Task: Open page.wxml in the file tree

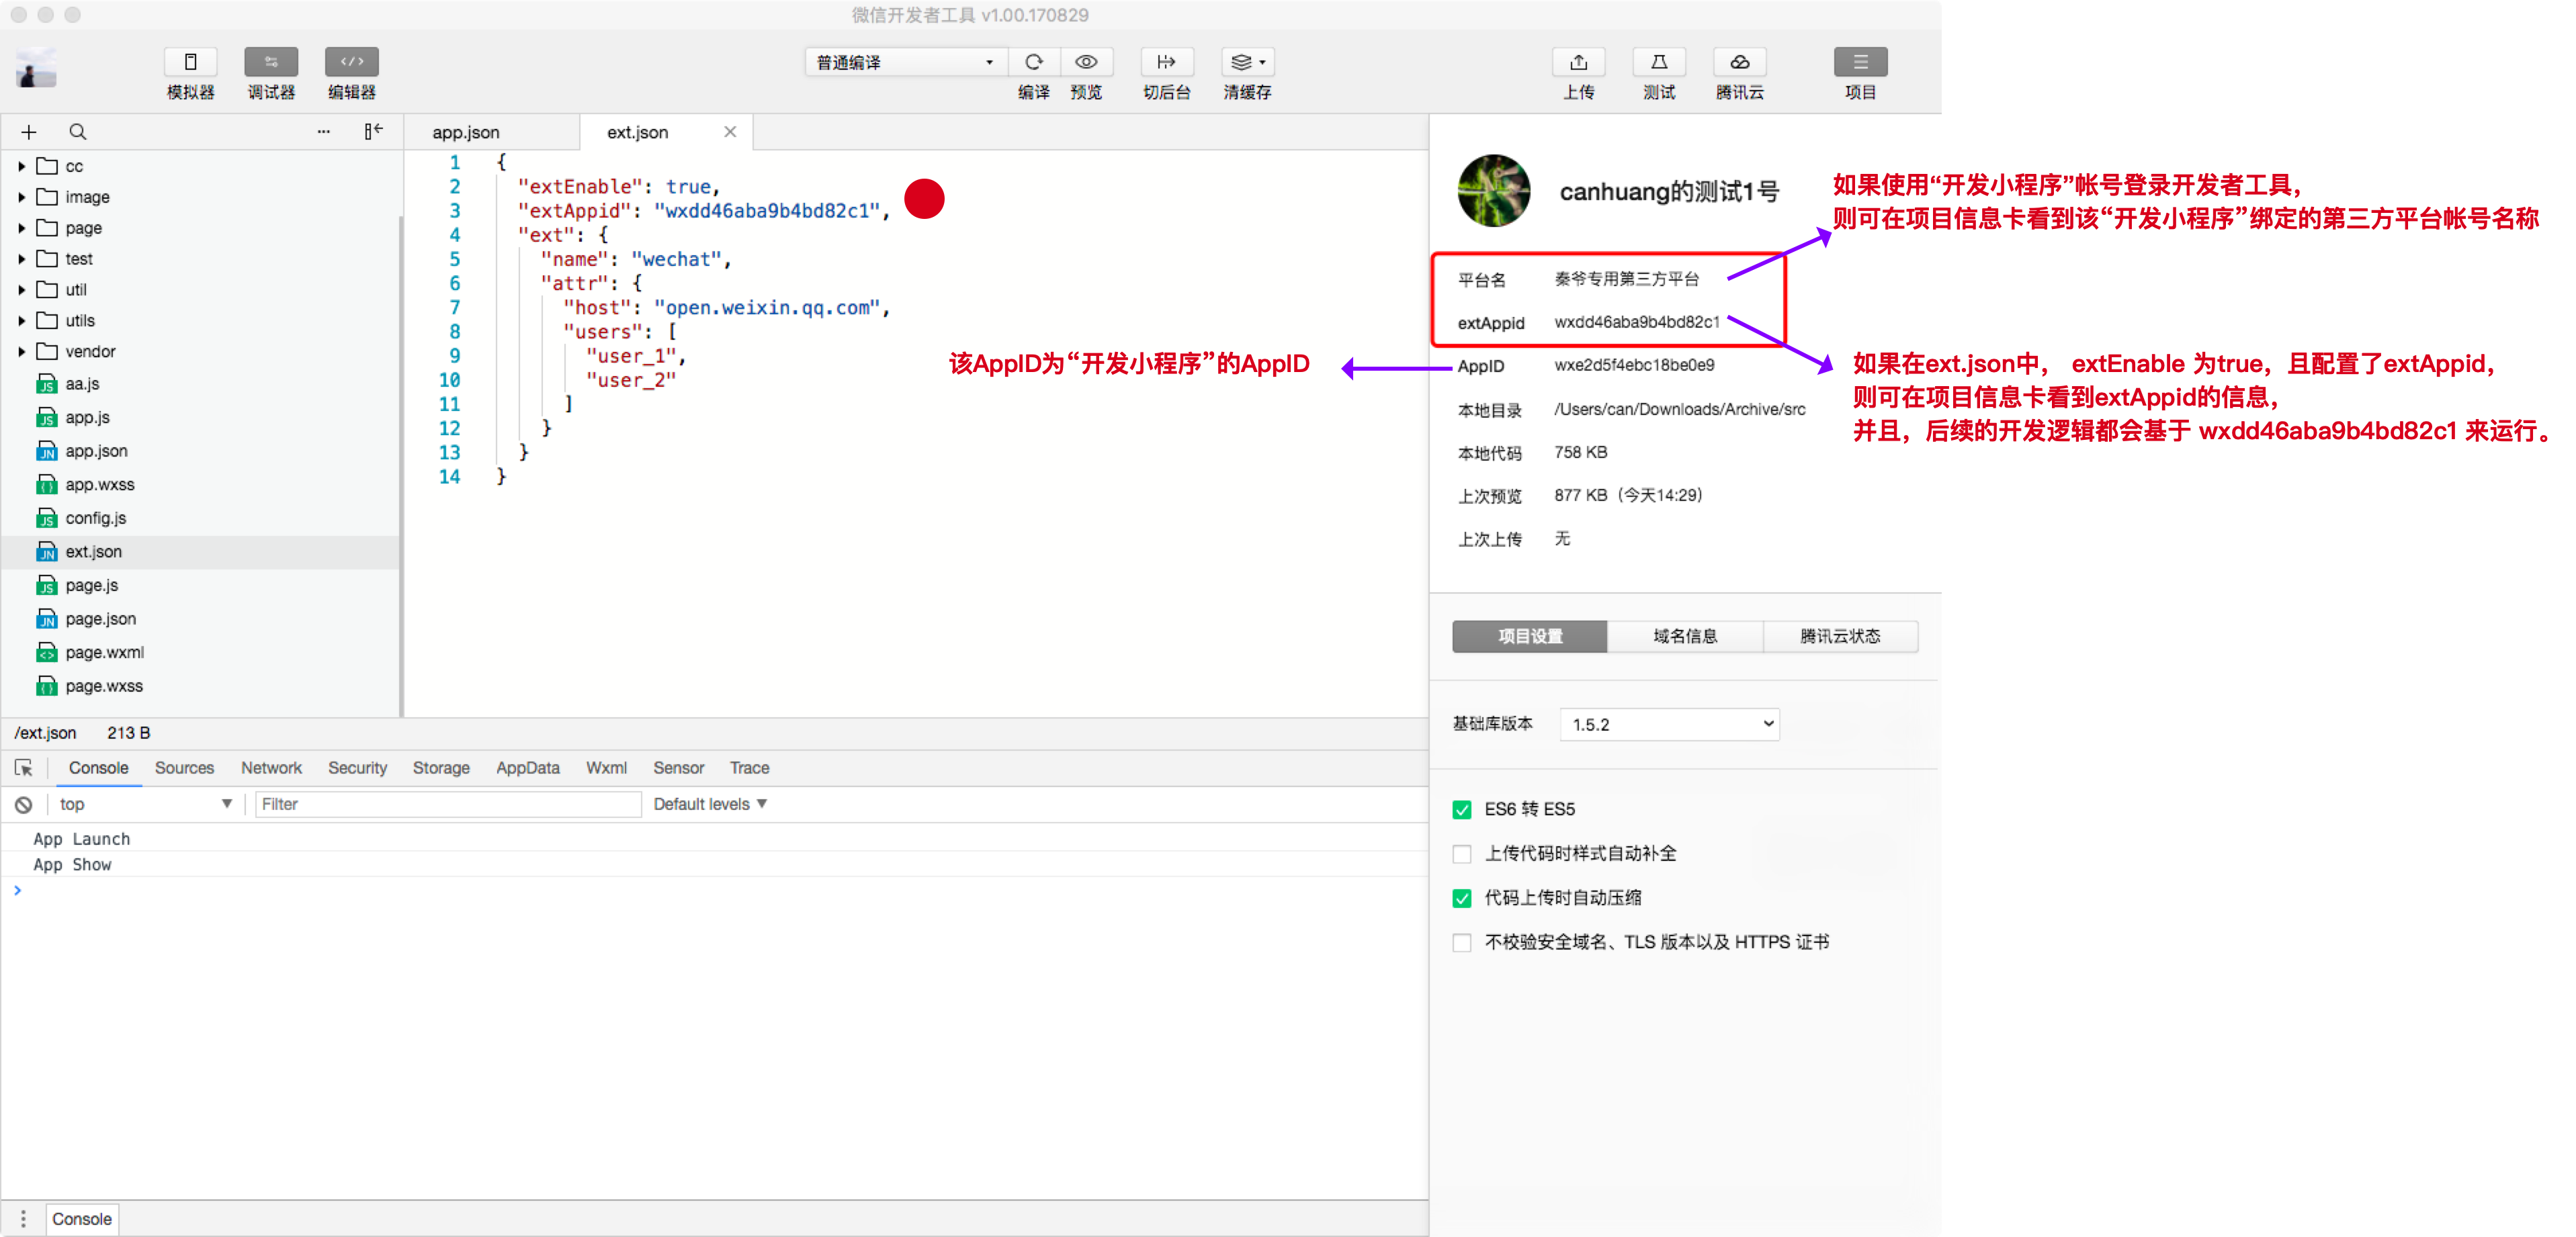Action: click(x=104, y=653)
